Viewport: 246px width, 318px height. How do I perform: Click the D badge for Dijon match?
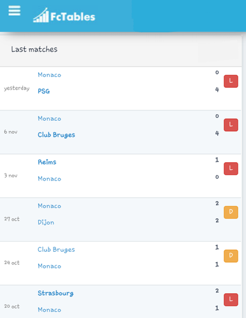pyautogui.click(x=231, y=212)
